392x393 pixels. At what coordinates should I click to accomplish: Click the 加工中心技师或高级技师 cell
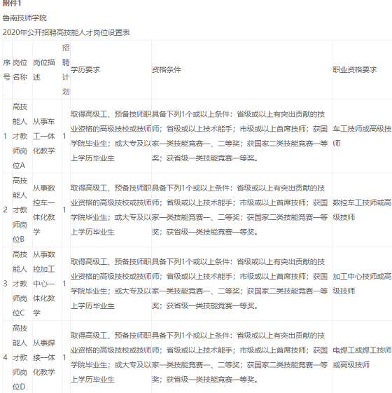click(362, 284)
